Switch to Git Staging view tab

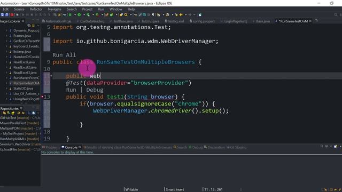click(x=237, y=147)
